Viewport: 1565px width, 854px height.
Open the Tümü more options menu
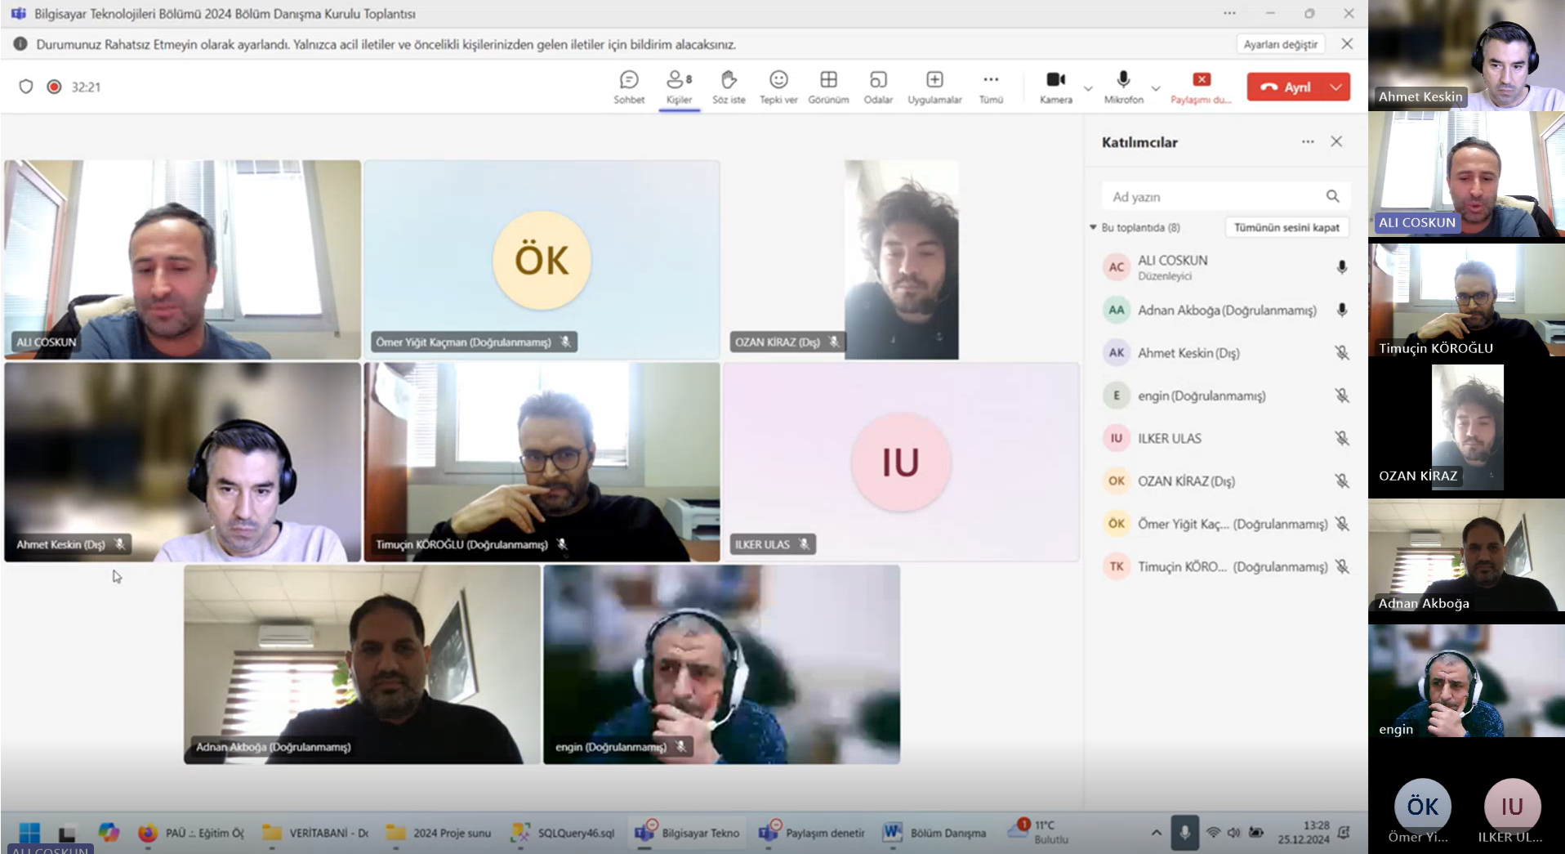pyautogui.click(x=991, y=86)
